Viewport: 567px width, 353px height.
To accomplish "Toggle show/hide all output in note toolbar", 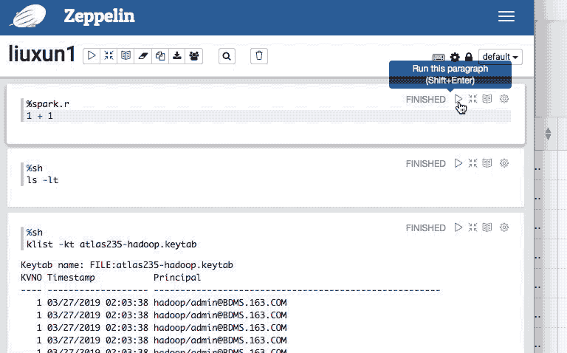I will tap(126, 55).
